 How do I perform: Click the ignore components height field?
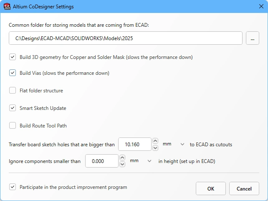pyautogui.click(x=102, y=161)
